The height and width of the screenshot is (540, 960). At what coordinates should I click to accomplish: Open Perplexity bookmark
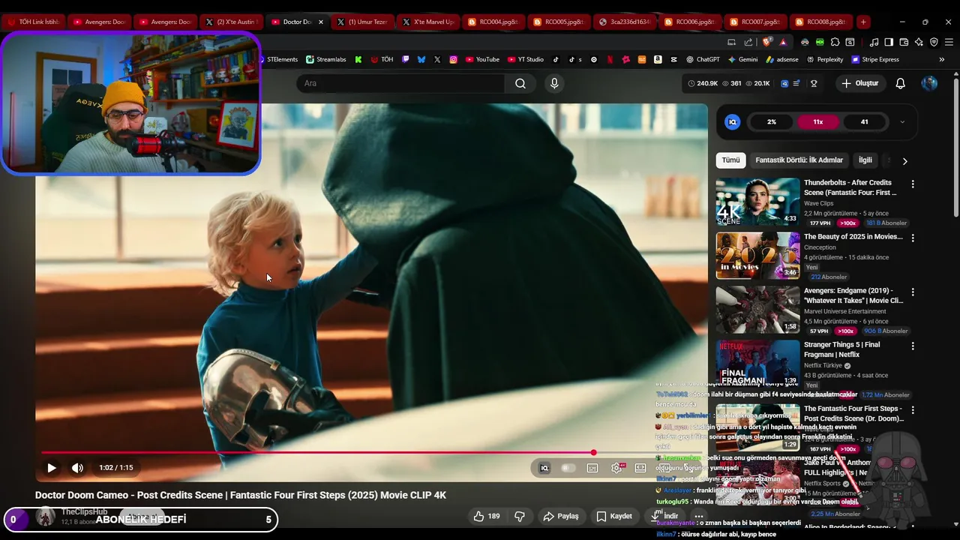pyautogui.click(x=824, y=59)
